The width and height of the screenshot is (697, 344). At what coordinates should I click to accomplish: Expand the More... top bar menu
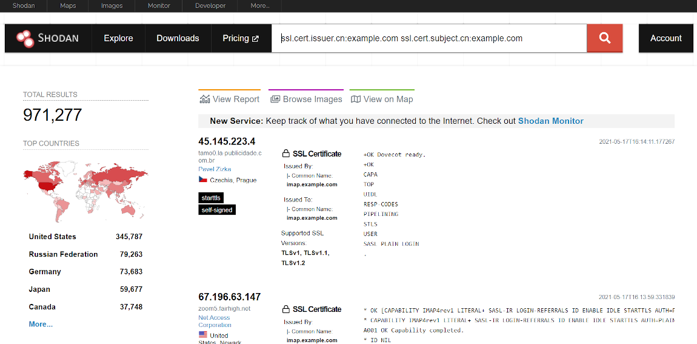tap(260, 6)
